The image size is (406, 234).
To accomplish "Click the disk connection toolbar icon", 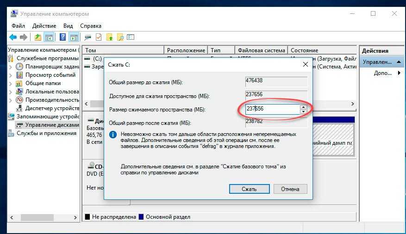I will pos(87,37).
